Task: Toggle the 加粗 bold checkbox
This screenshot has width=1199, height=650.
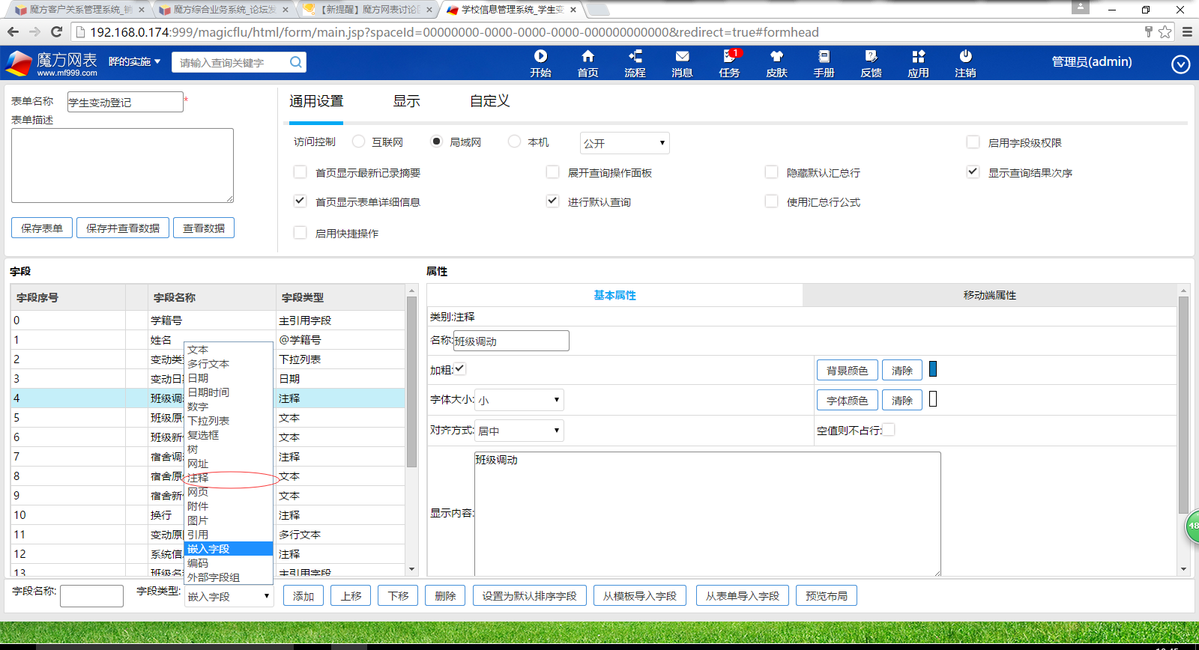Action: 459,368
